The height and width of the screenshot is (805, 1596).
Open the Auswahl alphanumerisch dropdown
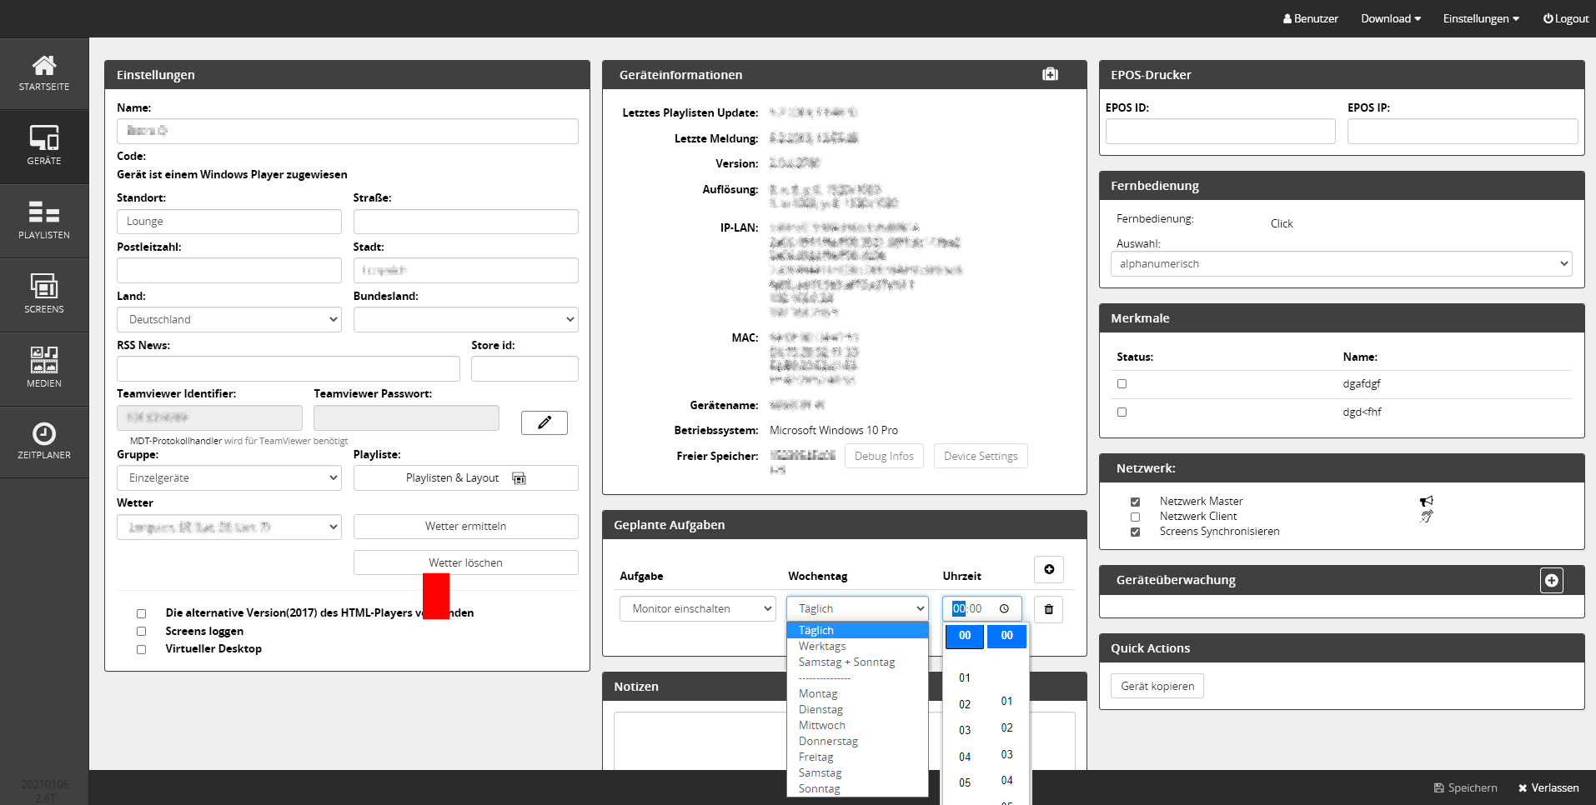tap(1341, 264)
